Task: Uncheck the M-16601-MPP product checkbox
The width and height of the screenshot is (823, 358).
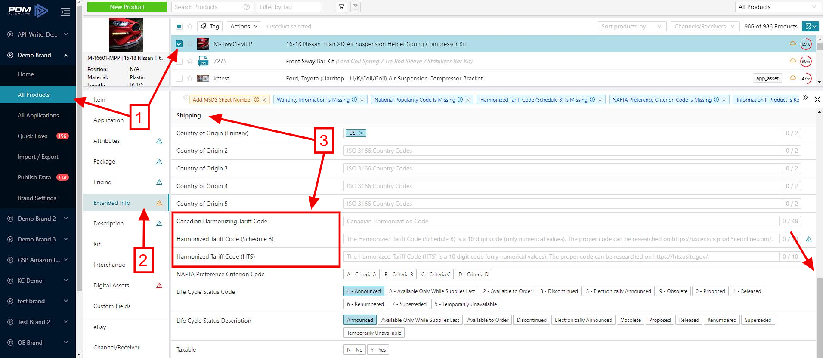Action: point(179,44)
